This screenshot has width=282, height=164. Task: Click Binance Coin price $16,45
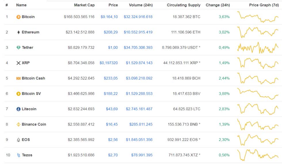click(112, 124)
